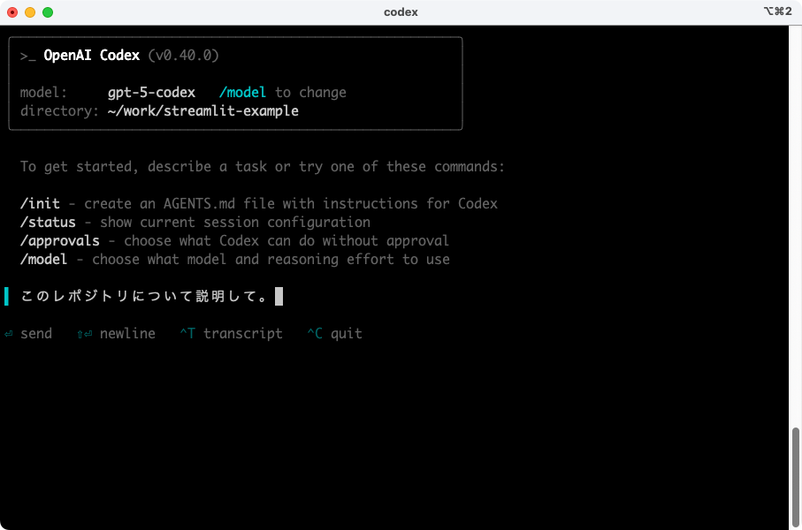The image size is (802, 530).
Task: Click "choose what Codex can do" description
Action: coord(286,241)
